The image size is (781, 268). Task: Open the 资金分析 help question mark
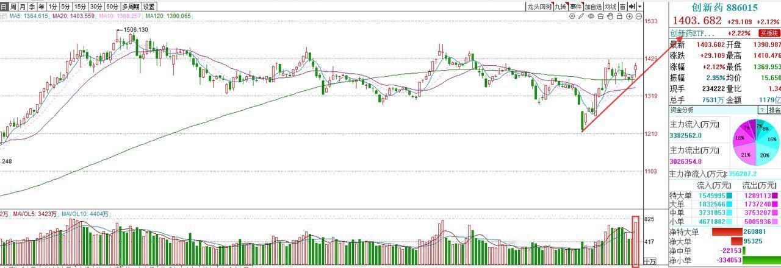(x=761, y=110)
